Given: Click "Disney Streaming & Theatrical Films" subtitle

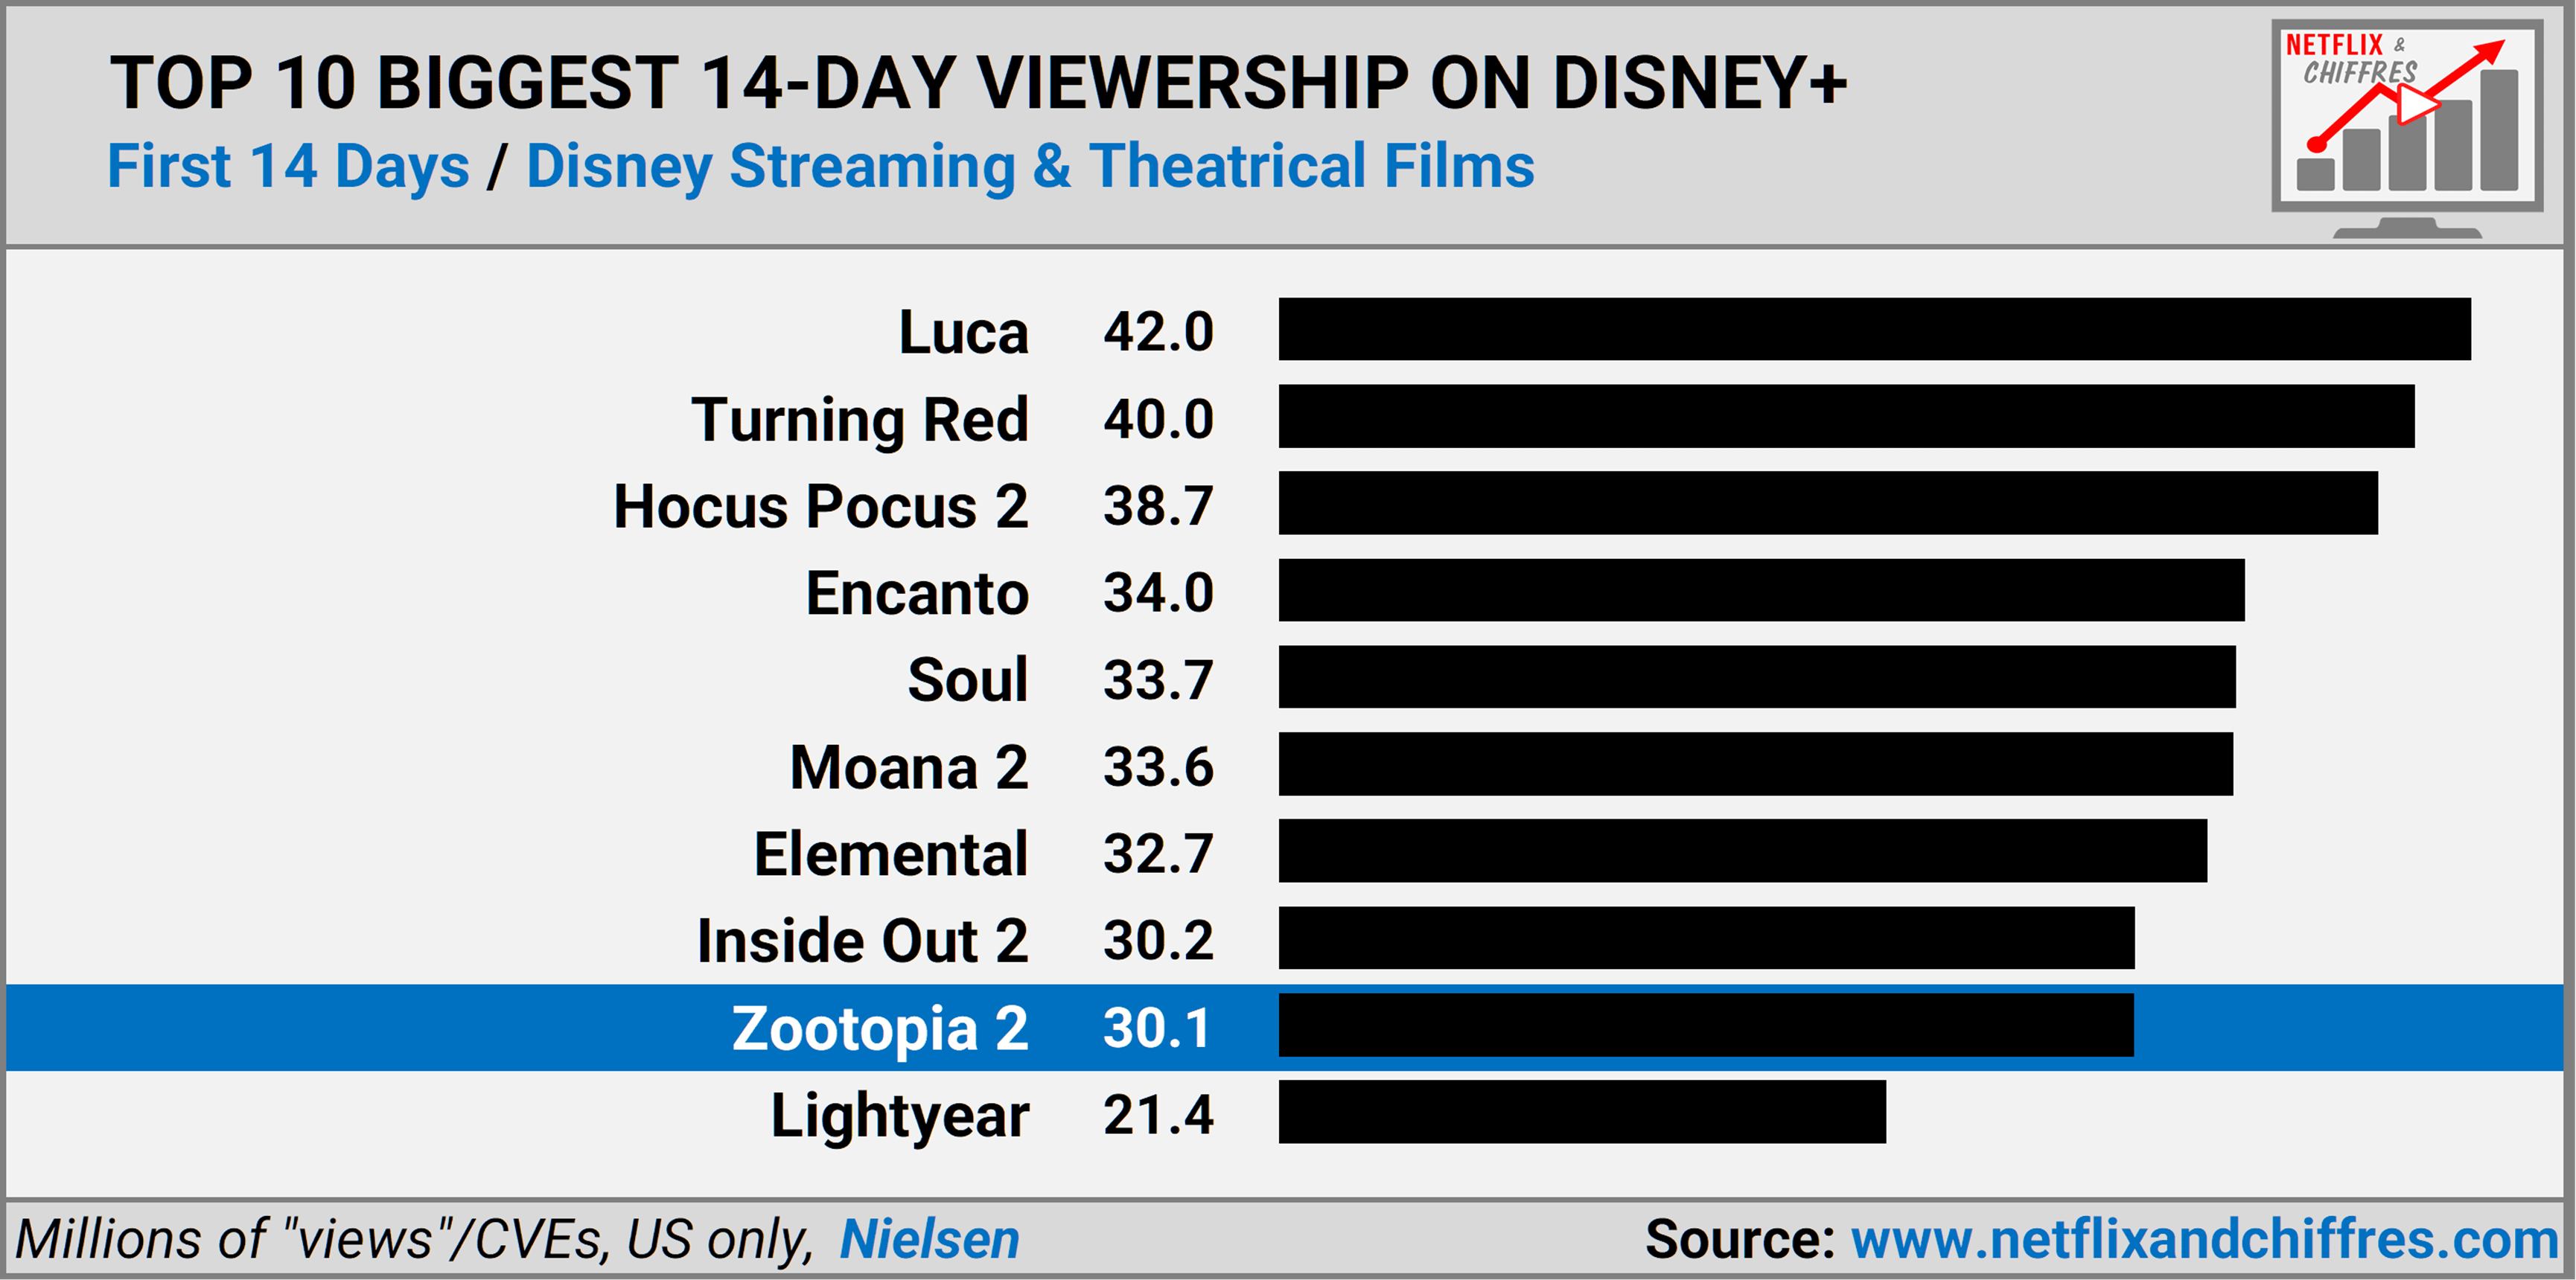Looking at the screenshot, I should point(1029,166).
